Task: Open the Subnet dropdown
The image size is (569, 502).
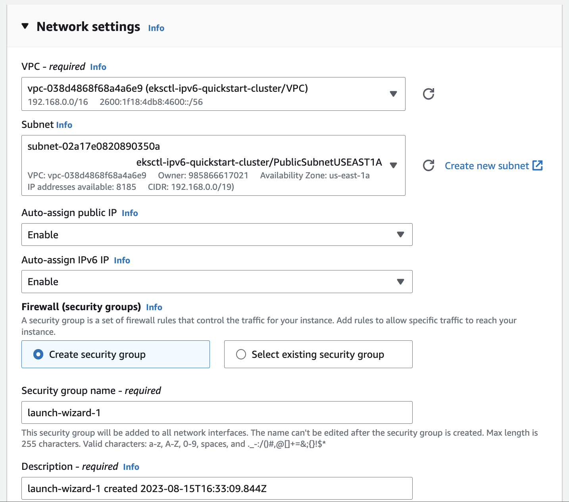Action: pos(213,165)
